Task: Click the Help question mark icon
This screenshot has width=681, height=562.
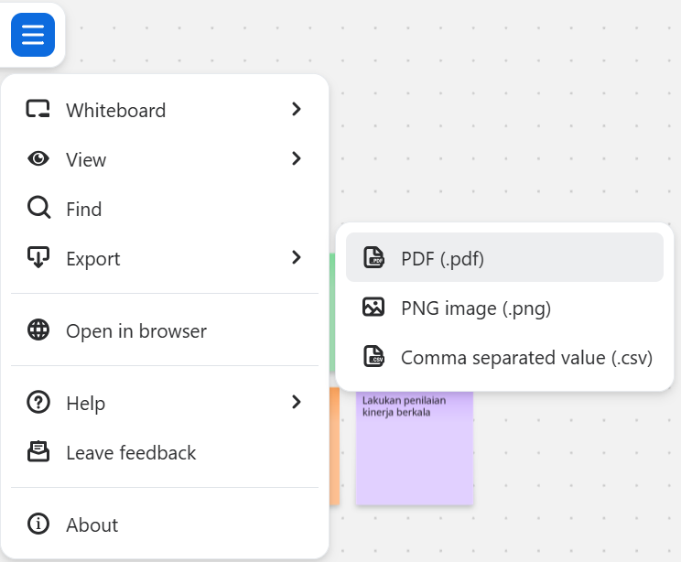Action: tap(38, 403)
